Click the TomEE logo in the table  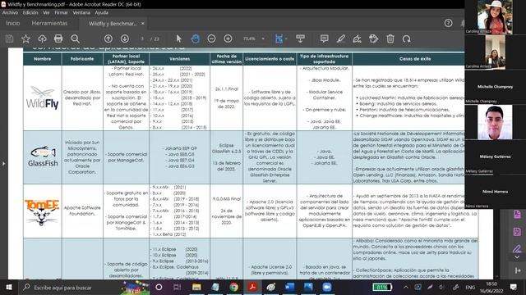pyautogui.click(x=42, y=212)
